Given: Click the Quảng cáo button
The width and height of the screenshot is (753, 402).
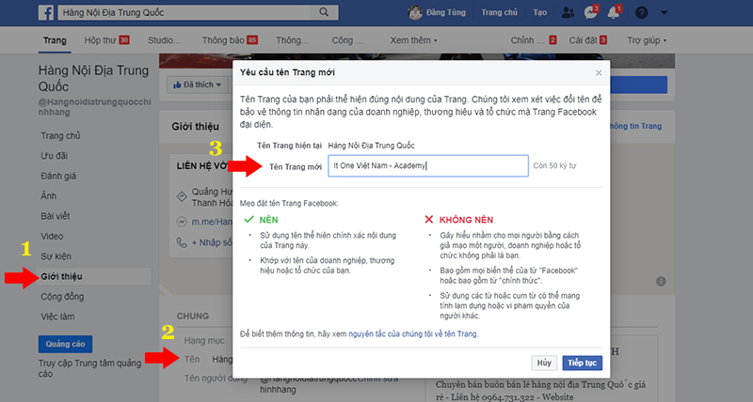Looking at the screenshot, I should click(x=65, y=344).
